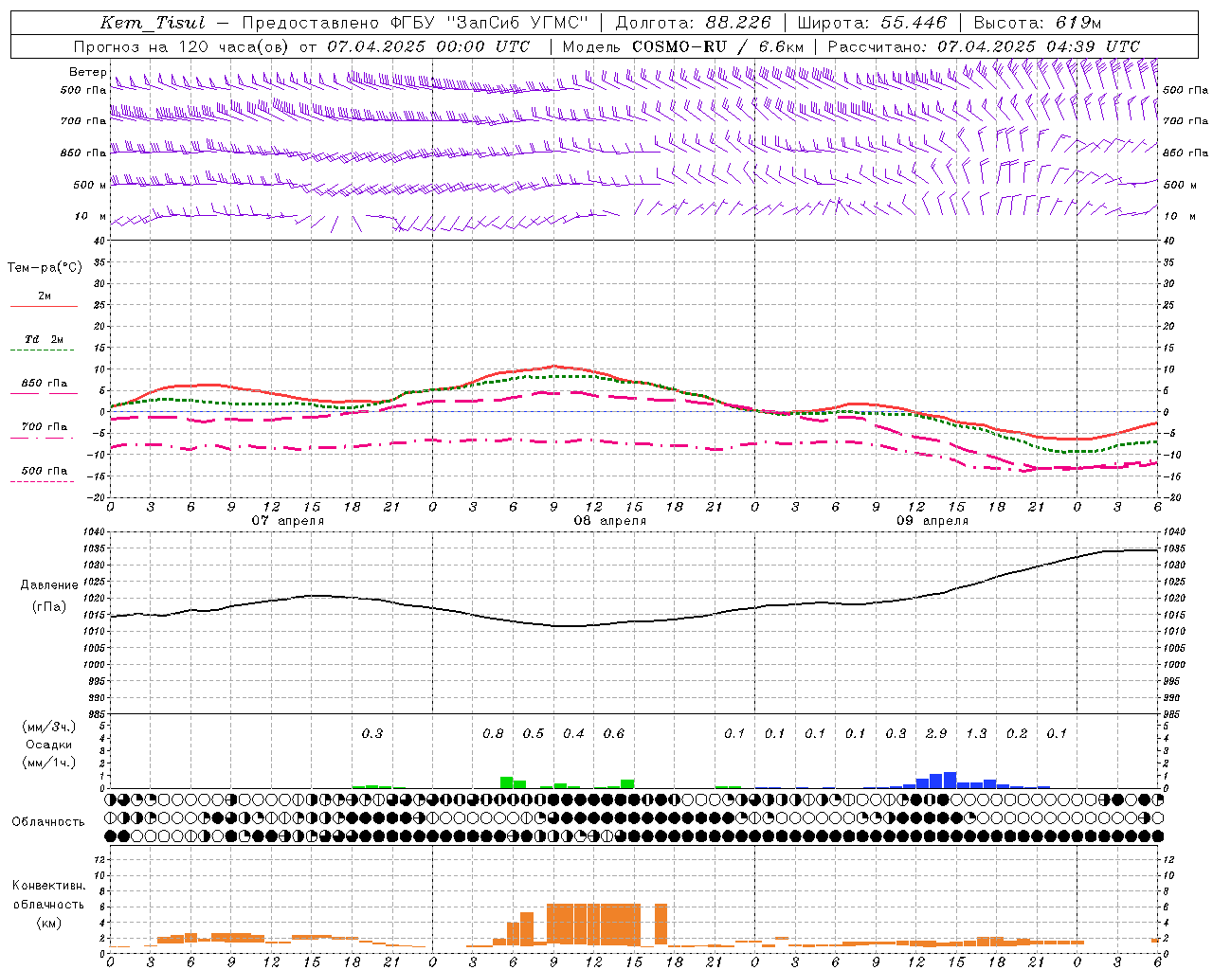Click the 0.6 precipitation value
1213x970 pixels.
click(614, 733)
